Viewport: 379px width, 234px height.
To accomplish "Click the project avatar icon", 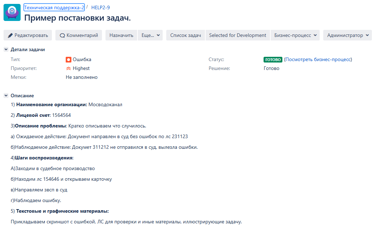I will (x=12, y=12).
